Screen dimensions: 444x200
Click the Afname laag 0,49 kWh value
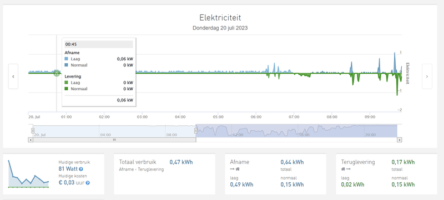point(241,184)
